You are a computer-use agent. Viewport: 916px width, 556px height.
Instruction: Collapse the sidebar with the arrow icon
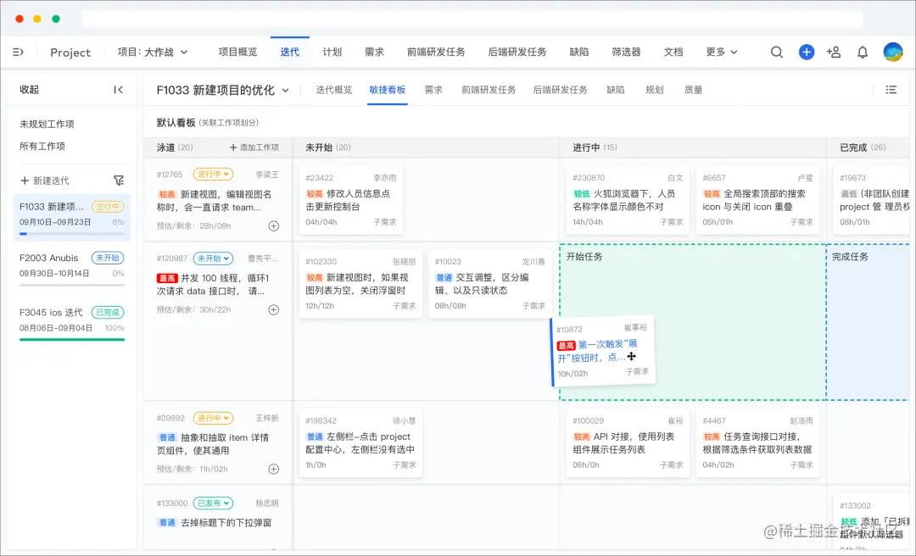click(x=119, y=89)
